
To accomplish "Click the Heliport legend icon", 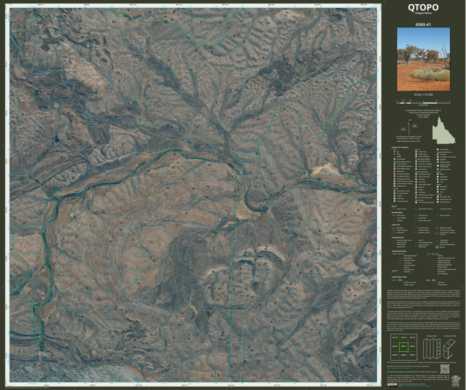I will click(x=437, y=155).
